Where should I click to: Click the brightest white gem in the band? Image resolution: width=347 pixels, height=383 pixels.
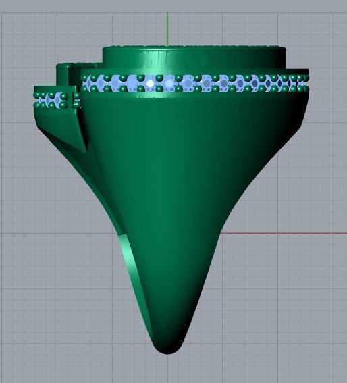click(150, 84)
